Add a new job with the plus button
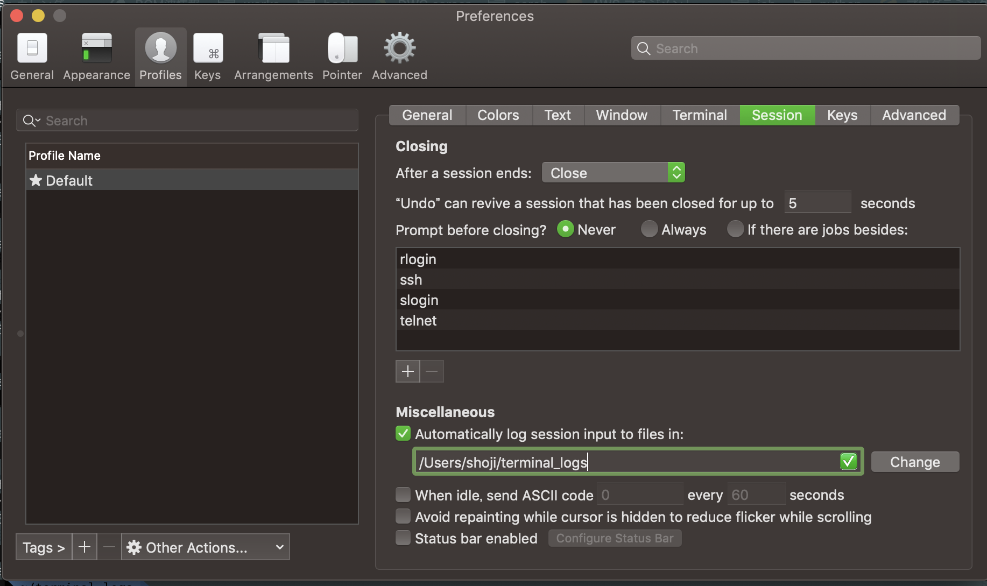Screen dimensions: 987x586 click(x=408, y=371)
